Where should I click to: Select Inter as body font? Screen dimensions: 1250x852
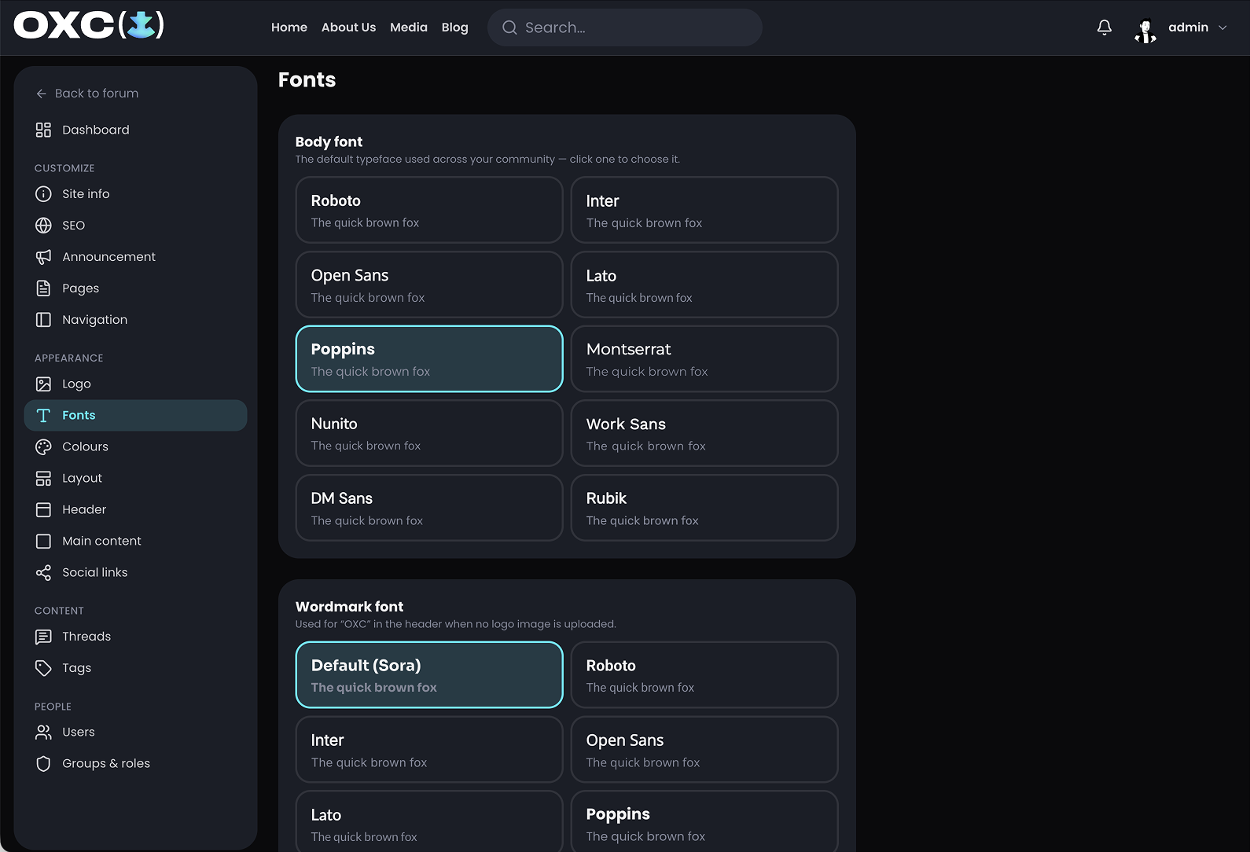(704, 210)
